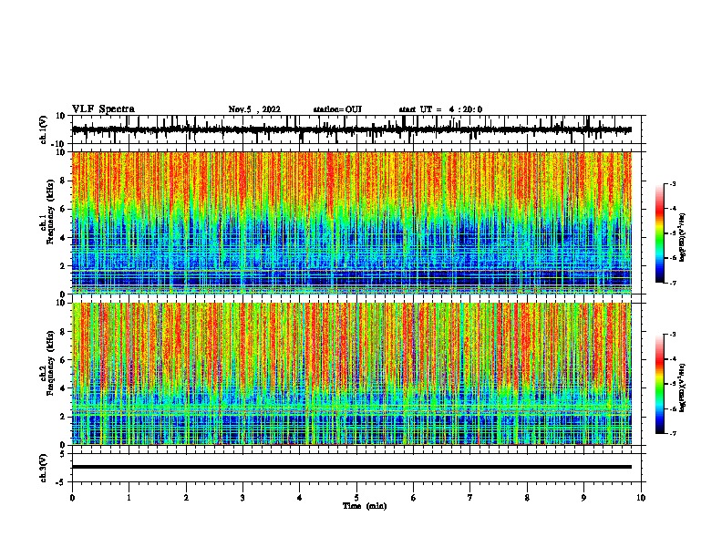The height and width of the screenshot is (558, 722).
Task: Click the "Time (min)" x-axis label
Action: tap(365, 506)
